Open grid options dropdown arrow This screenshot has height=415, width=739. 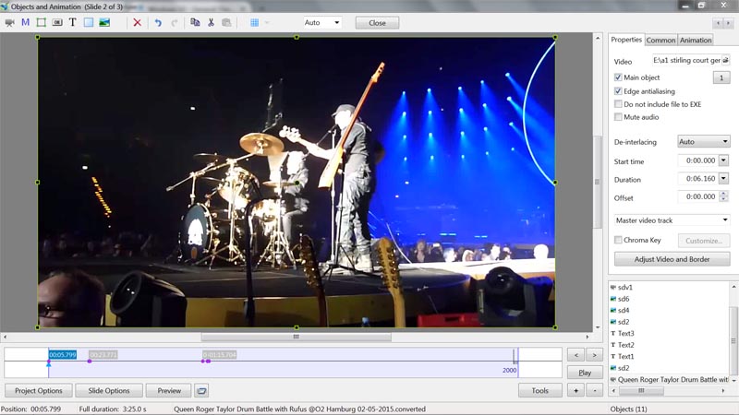[x=267, y=22]
